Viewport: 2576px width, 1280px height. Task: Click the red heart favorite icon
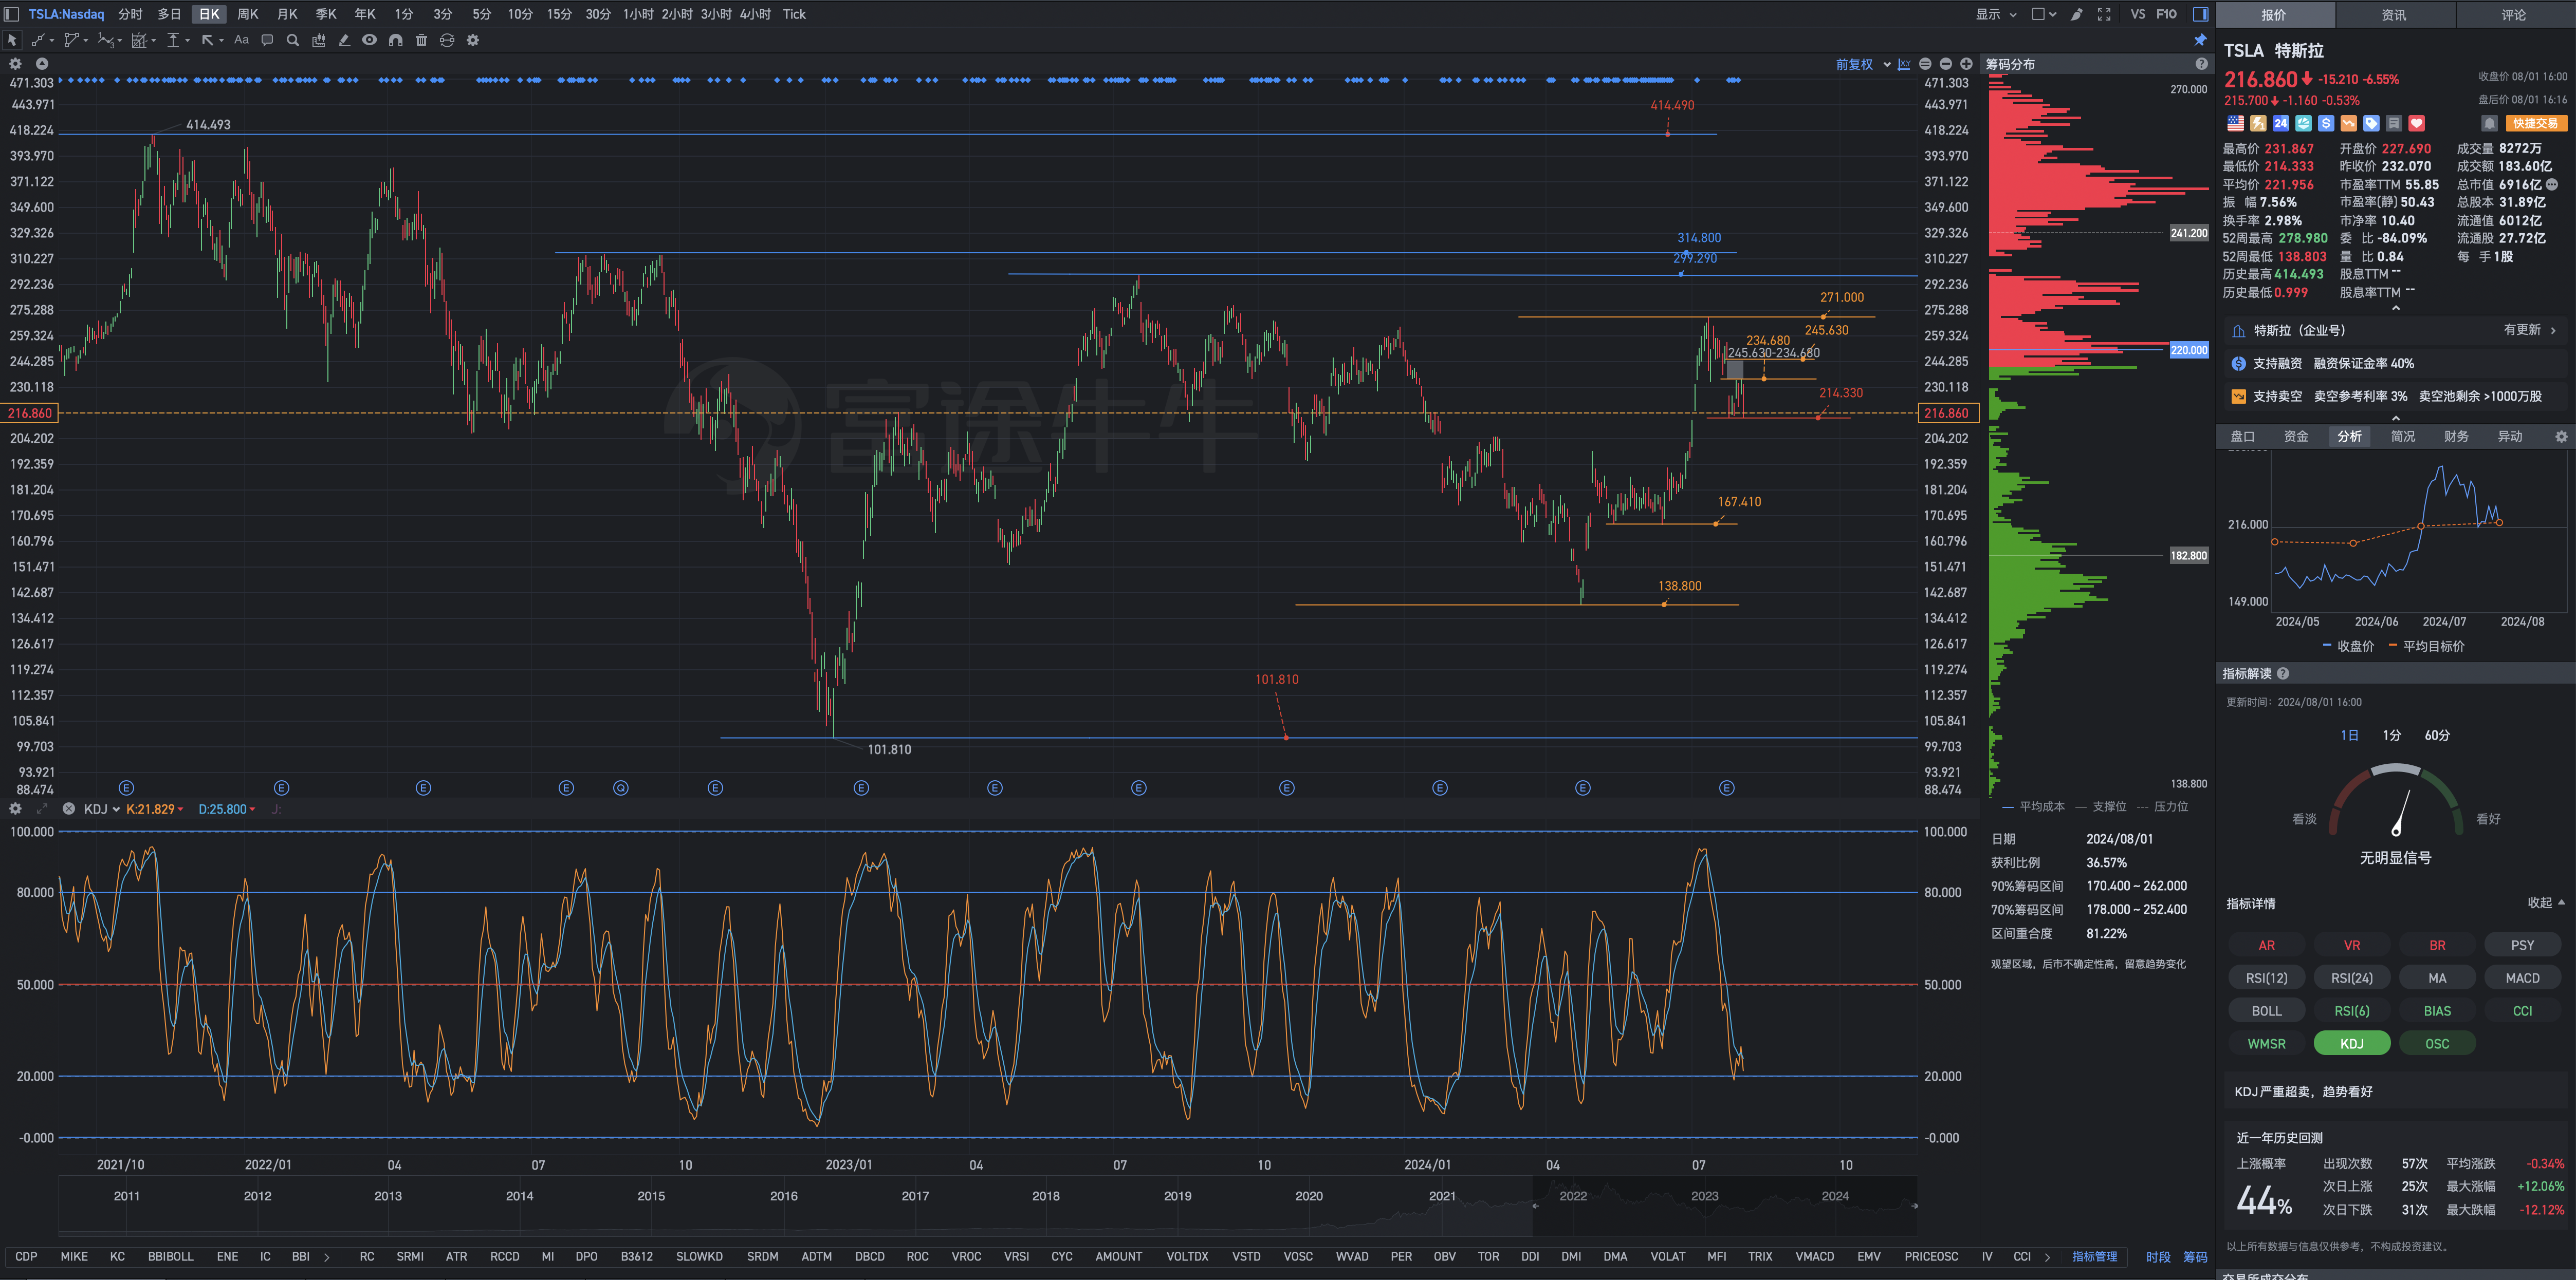(2417, 124)
